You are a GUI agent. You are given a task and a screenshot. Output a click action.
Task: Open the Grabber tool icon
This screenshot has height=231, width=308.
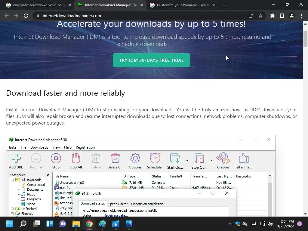pos(223,158)
